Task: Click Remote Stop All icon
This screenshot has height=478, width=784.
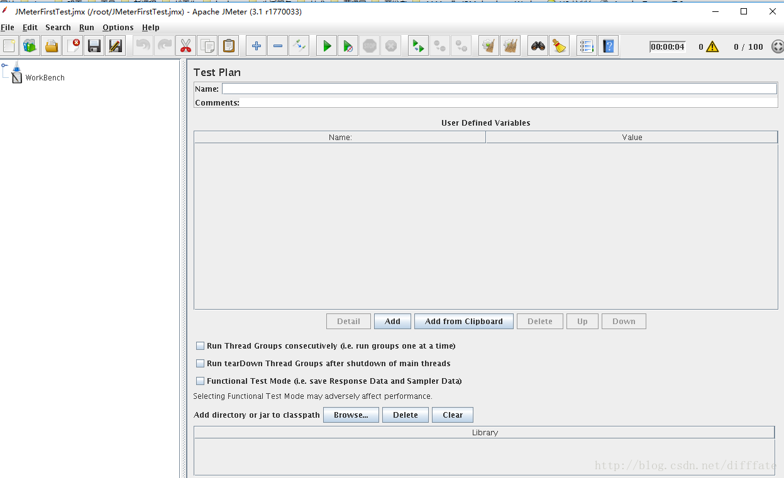Action: (440, 46)
